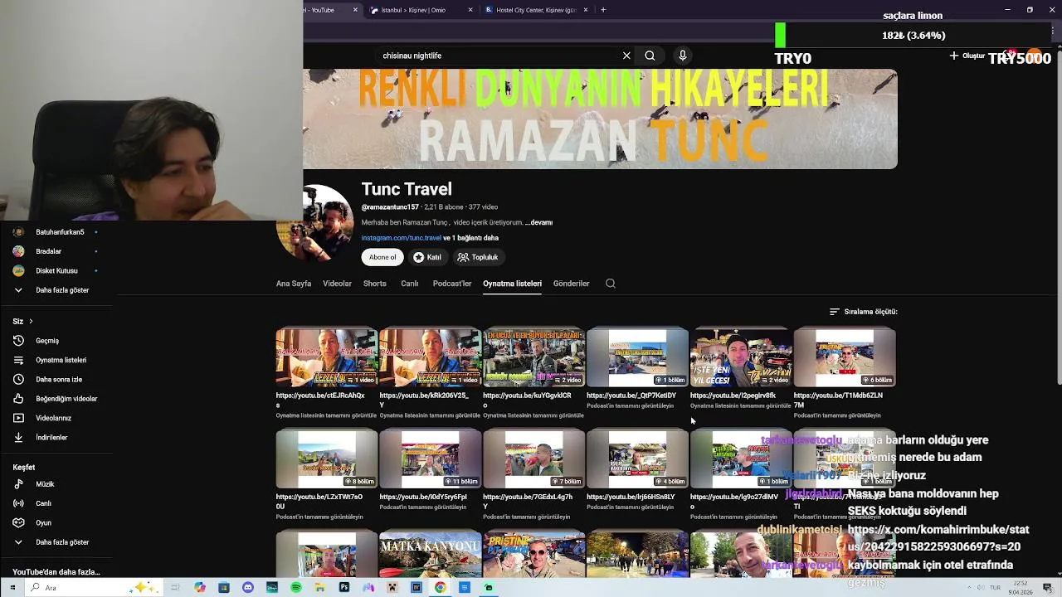The height and width of the screenshot is (597, 1062).
Task: Switch to Canlı channel tab
Action: (410, 284)
